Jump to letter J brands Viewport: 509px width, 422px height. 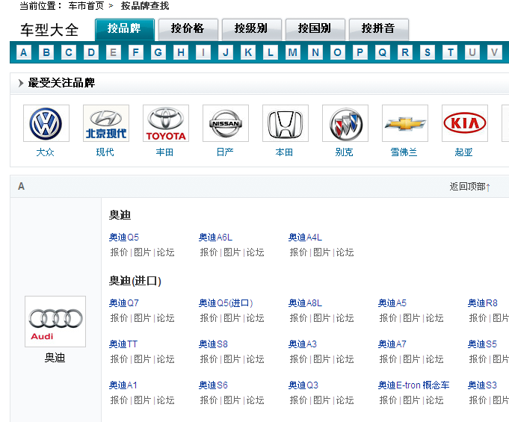pyautogui.click(x=226, y=52)
